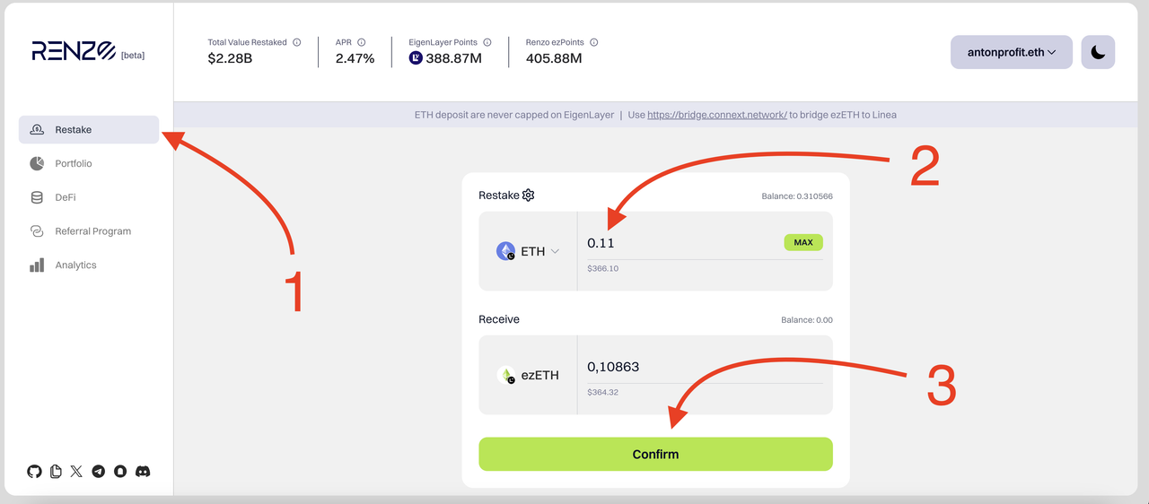This screenshot has width=1149, height=504.
Task: Click the EigenLayer logo beside 388.87M
Action: click(416, 58)
